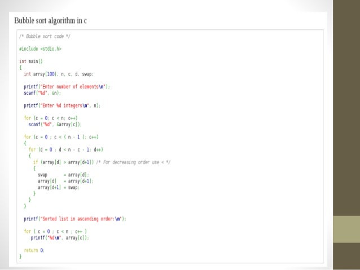Viewport: 360px width, 270px height.
Task: Click the 'if (array[d] > array[d+1])' condition
Action: pyautogui.click(x=63, y=162)
